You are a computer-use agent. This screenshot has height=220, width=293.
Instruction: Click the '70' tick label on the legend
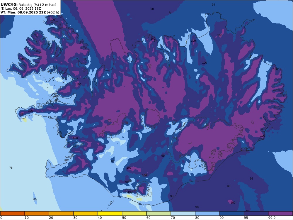[173, 218]
